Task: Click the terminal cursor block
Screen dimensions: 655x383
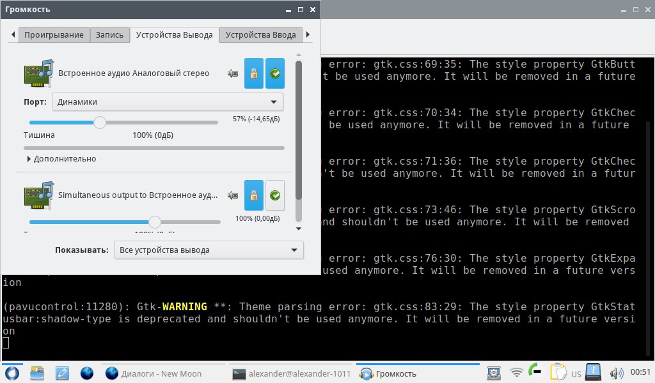Action: pos(6,343)
